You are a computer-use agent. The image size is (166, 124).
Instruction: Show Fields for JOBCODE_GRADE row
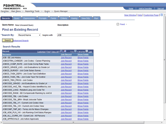tap(83, 83)
